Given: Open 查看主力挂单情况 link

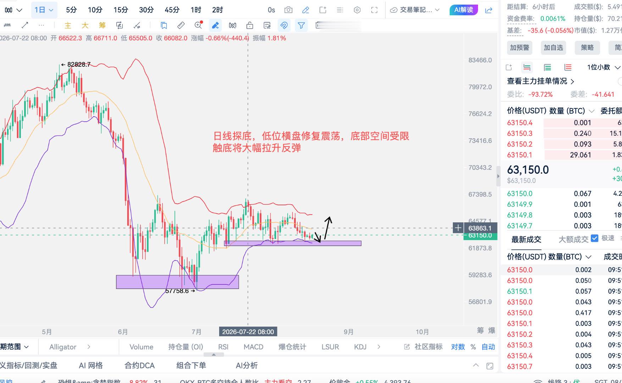Looking at the screenshot, I should (x=540, y=81).
